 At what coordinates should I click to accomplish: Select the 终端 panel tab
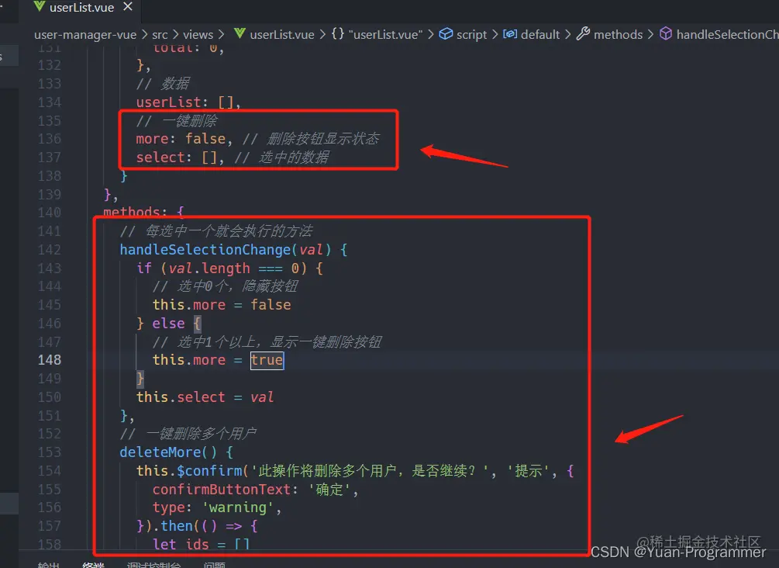tap(93, 565)
